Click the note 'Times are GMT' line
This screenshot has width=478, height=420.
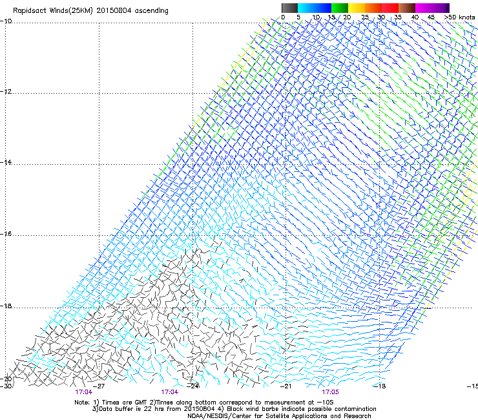[x=204, y=403]
